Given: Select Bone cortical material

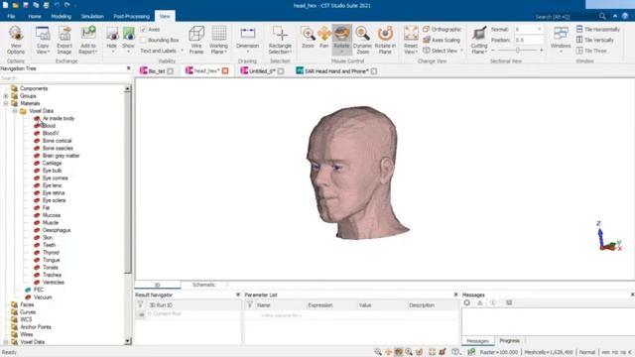Looking at the screenshot, I should pos(58,141).
